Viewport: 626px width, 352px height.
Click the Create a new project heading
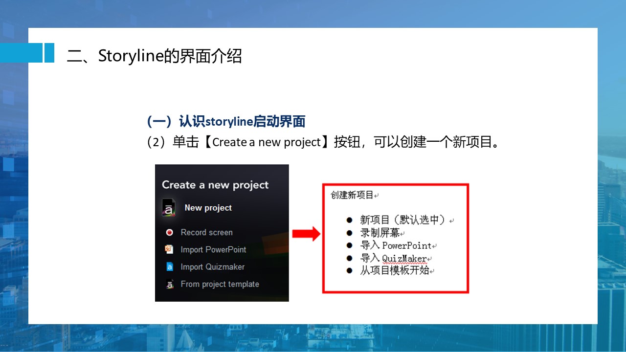(x=215, y=185)
